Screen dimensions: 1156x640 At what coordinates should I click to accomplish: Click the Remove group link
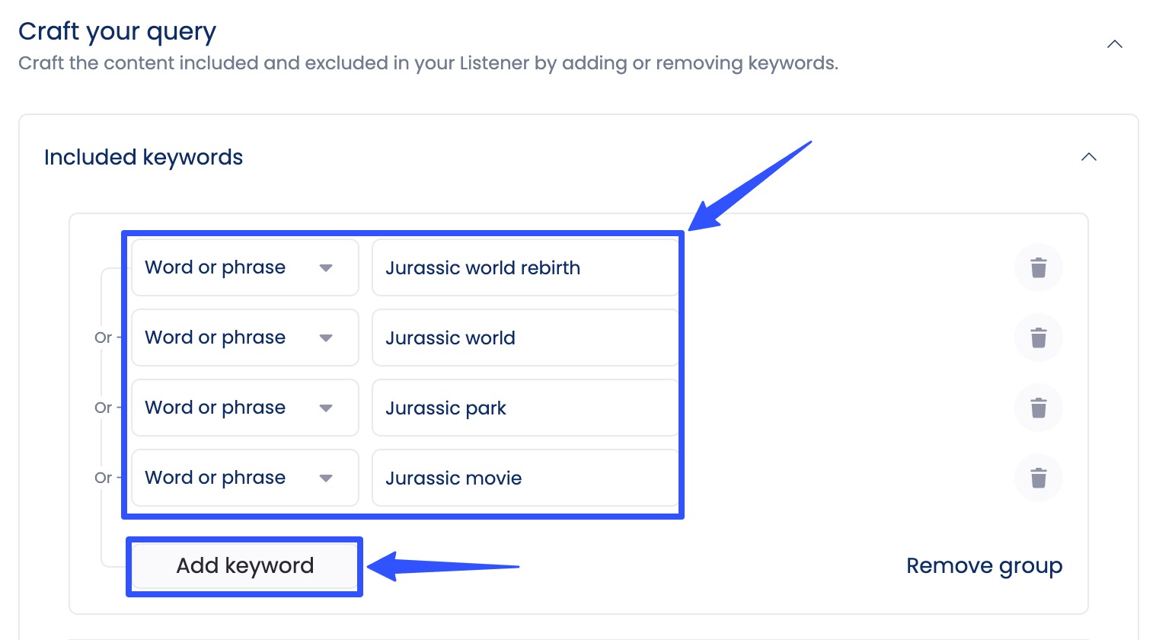tap(984, 565)
